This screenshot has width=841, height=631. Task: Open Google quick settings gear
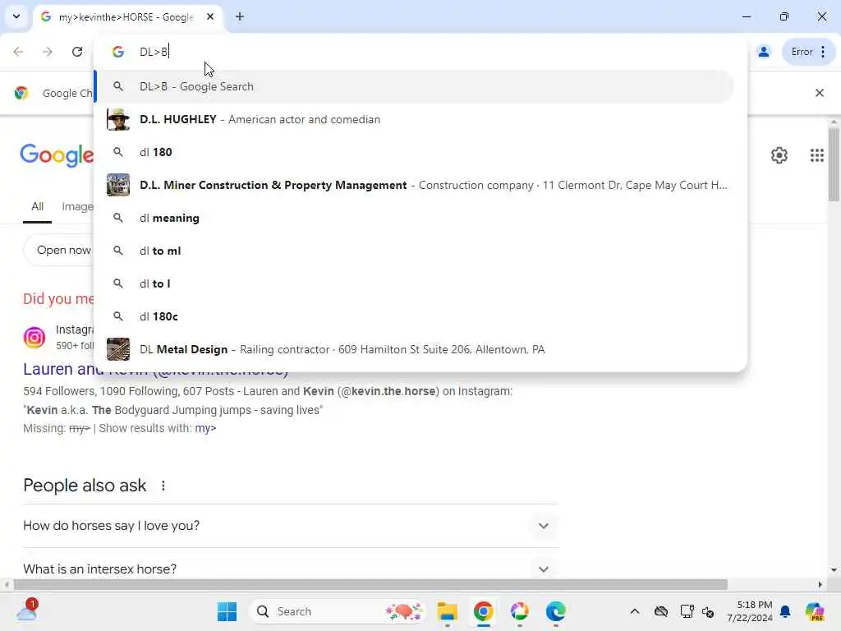coord(779,155)
